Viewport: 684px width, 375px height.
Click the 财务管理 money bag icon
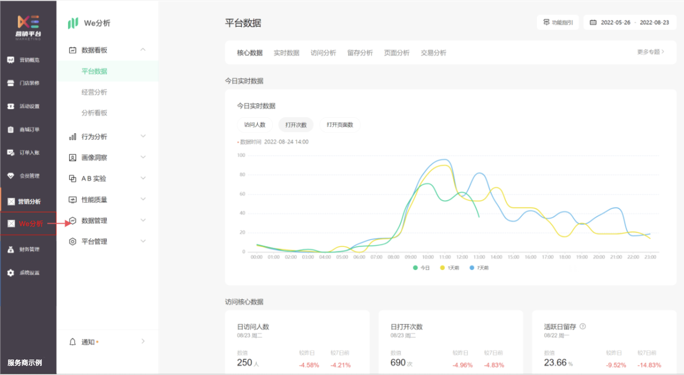(11, 250)
